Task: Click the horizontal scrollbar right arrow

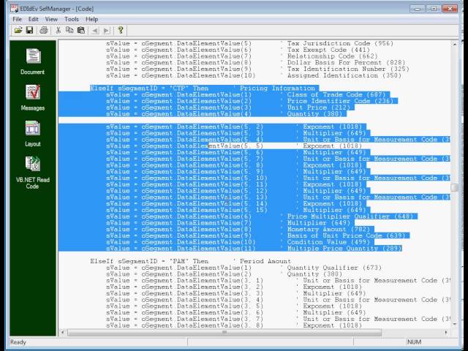Action: 446,332
